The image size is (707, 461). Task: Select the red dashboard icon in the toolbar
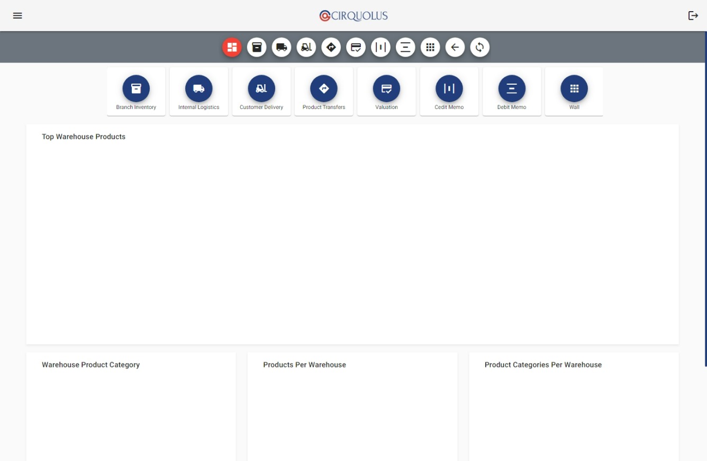pyautogui.click(x=232, y=47)
